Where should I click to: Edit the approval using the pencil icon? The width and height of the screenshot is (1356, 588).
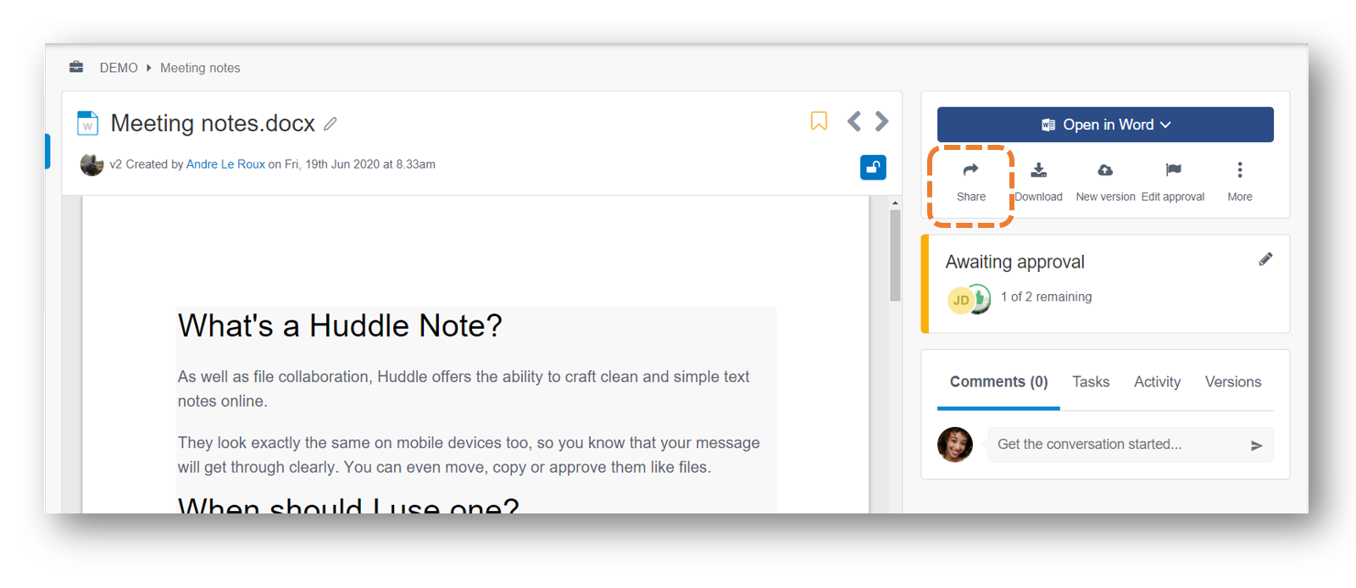[1265, 259]
